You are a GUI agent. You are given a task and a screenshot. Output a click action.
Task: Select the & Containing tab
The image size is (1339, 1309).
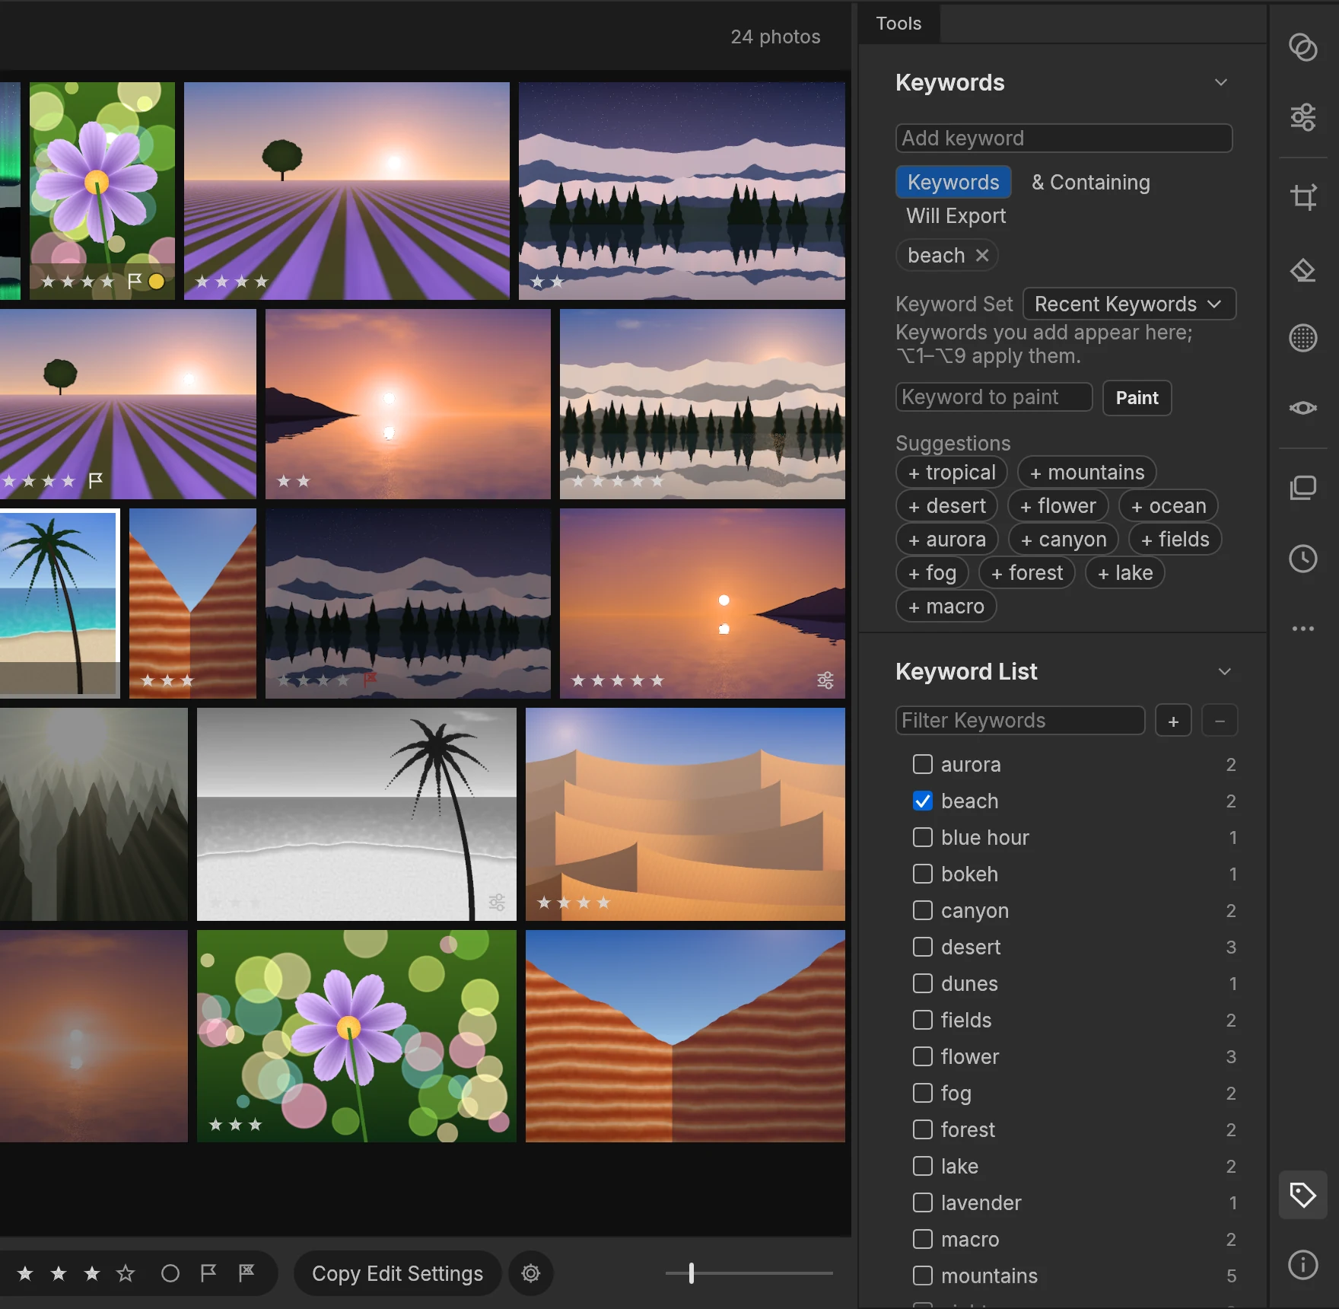tap(1090, 183)
